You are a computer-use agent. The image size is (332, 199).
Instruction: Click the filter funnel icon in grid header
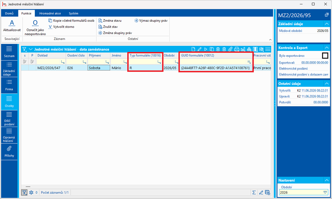tap(25, 49)
